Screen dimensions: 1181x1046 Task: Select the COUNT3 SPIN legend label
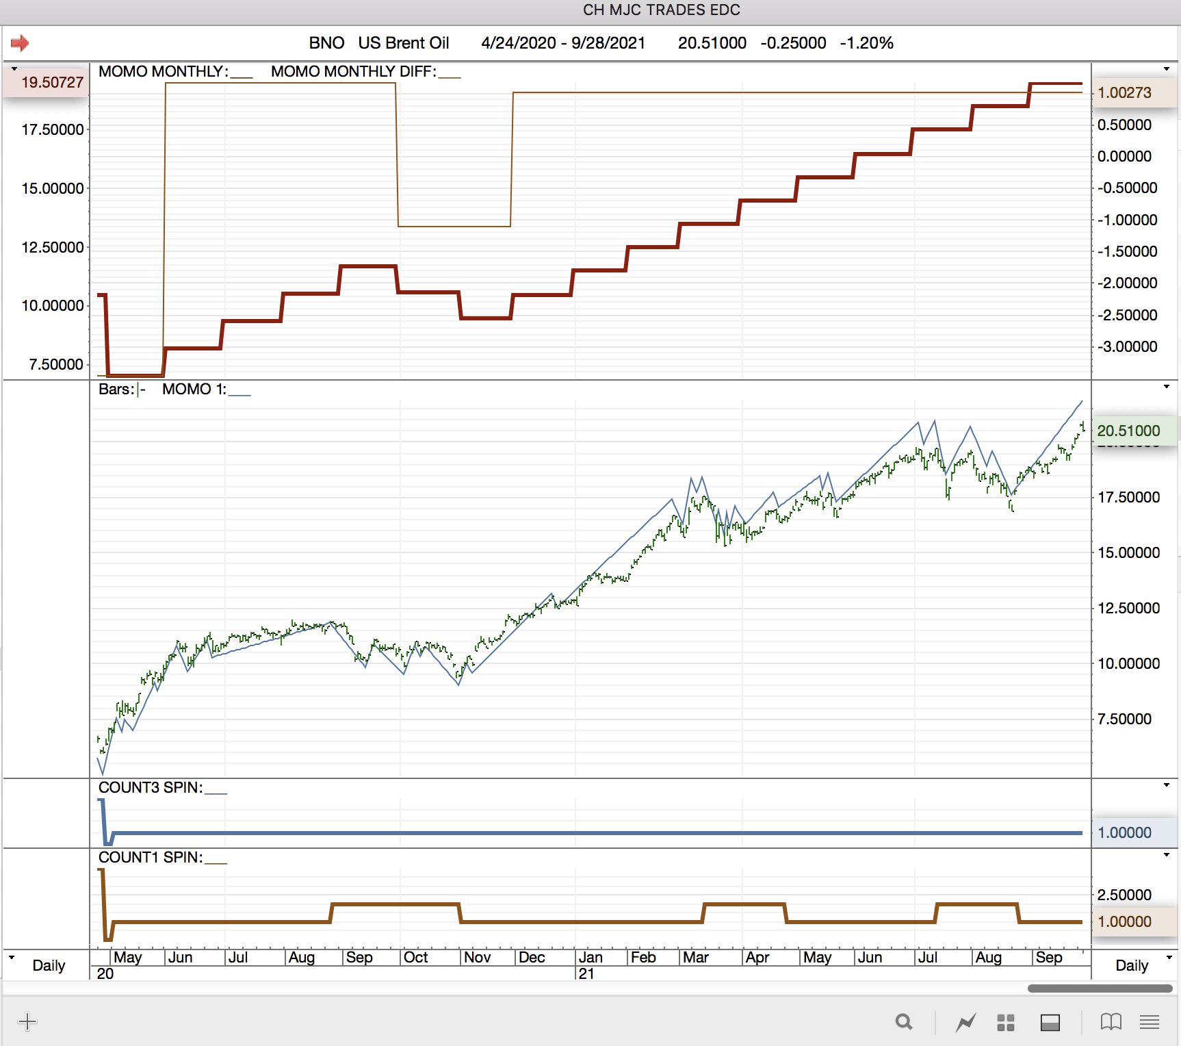(x=151, y=787)
